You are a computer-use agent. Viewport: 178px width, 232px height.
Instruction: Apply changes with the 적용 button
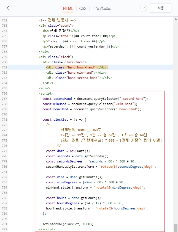pos(161,8)
